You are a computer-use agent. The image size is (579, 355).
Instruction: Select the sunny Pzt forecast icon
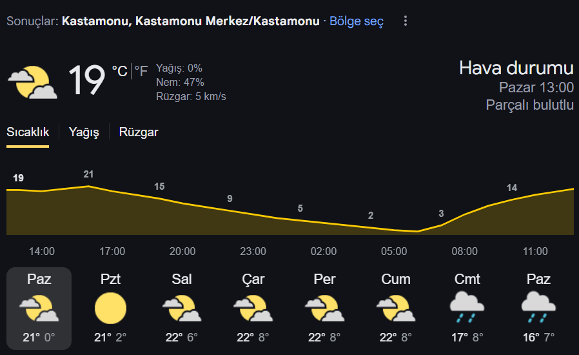click(x=110, y=308)
